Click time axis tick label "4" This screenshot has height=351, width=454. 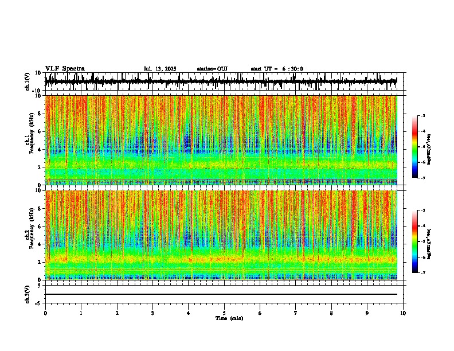189,313
